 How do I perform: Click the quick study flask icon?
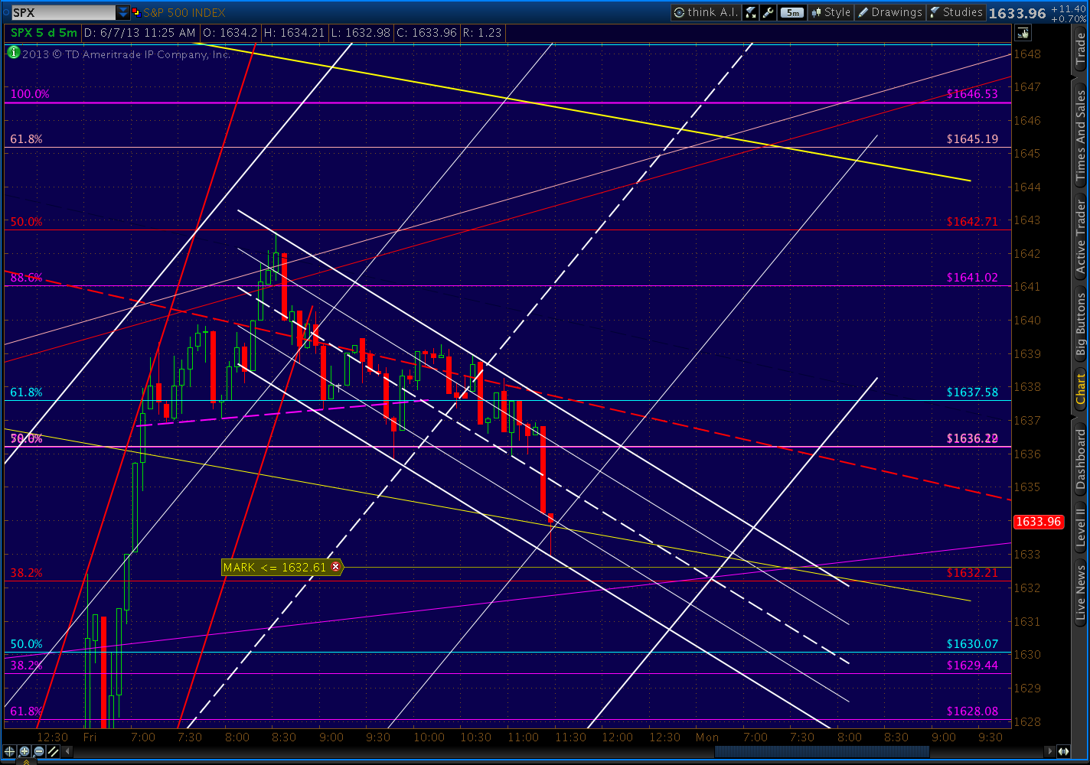coord(750,12)
